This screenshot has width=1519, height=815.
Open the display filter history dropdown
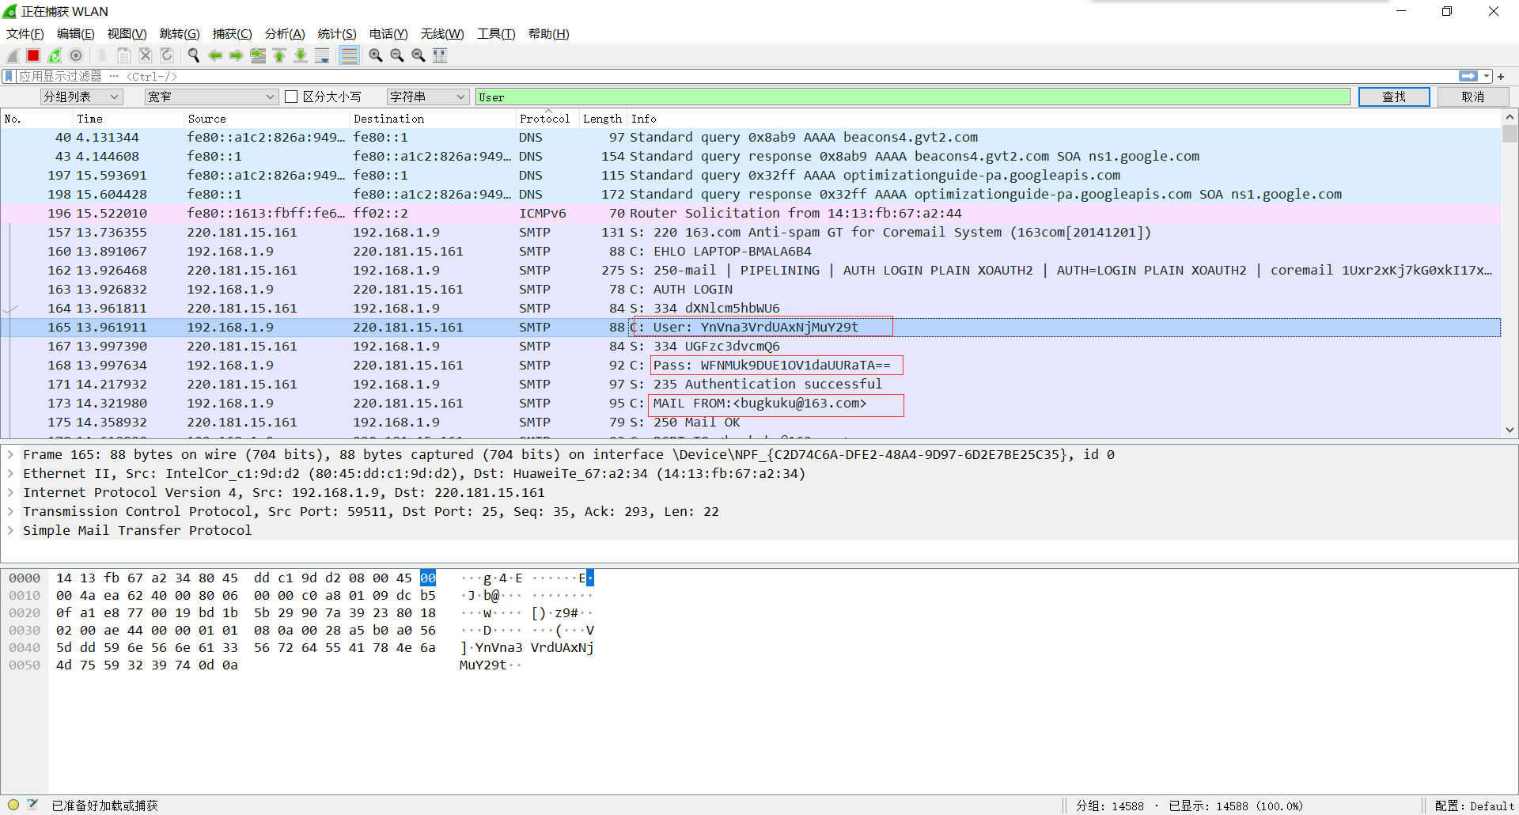pyautogui.click(x=1487, y=76)
